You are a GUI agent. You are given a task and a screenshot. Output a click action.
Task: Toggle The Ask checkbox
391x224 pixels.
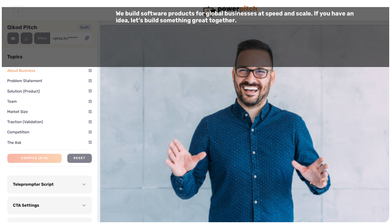click(x=90, y=142)
